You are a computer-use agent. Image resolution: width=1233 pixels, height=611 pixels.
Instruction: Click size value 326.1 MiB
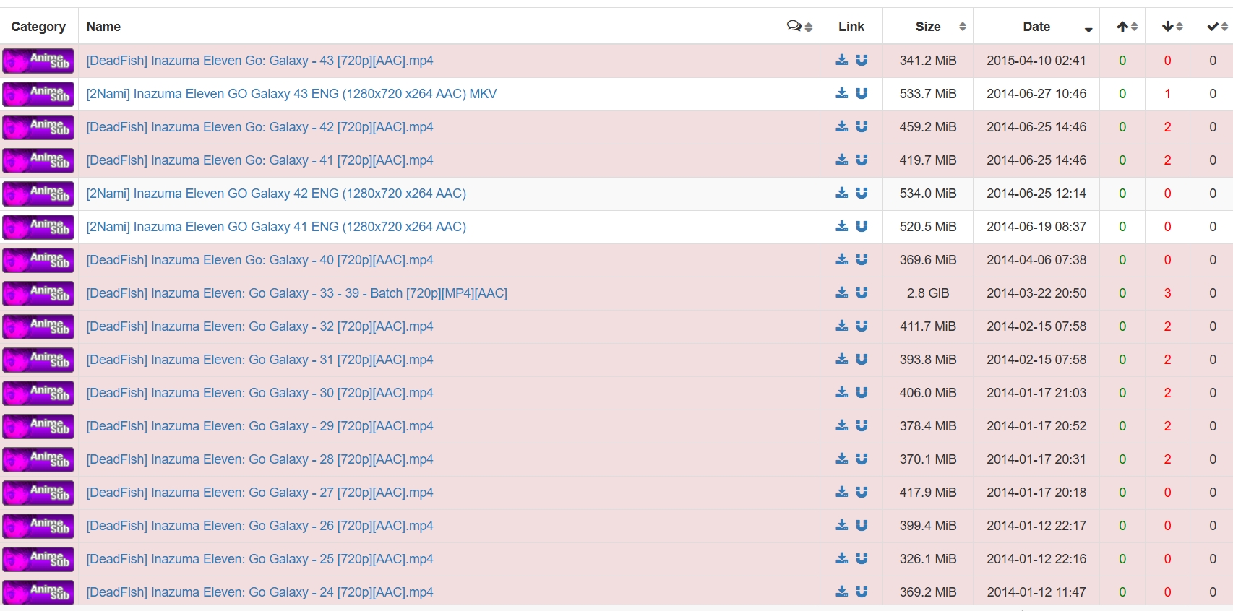[x=928, y=559]
